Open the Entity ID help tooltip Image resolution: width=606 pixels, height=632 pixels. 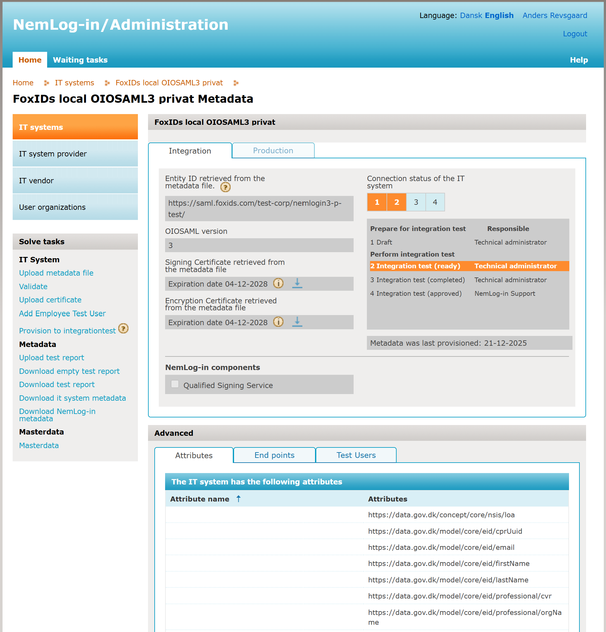[225, 187]
